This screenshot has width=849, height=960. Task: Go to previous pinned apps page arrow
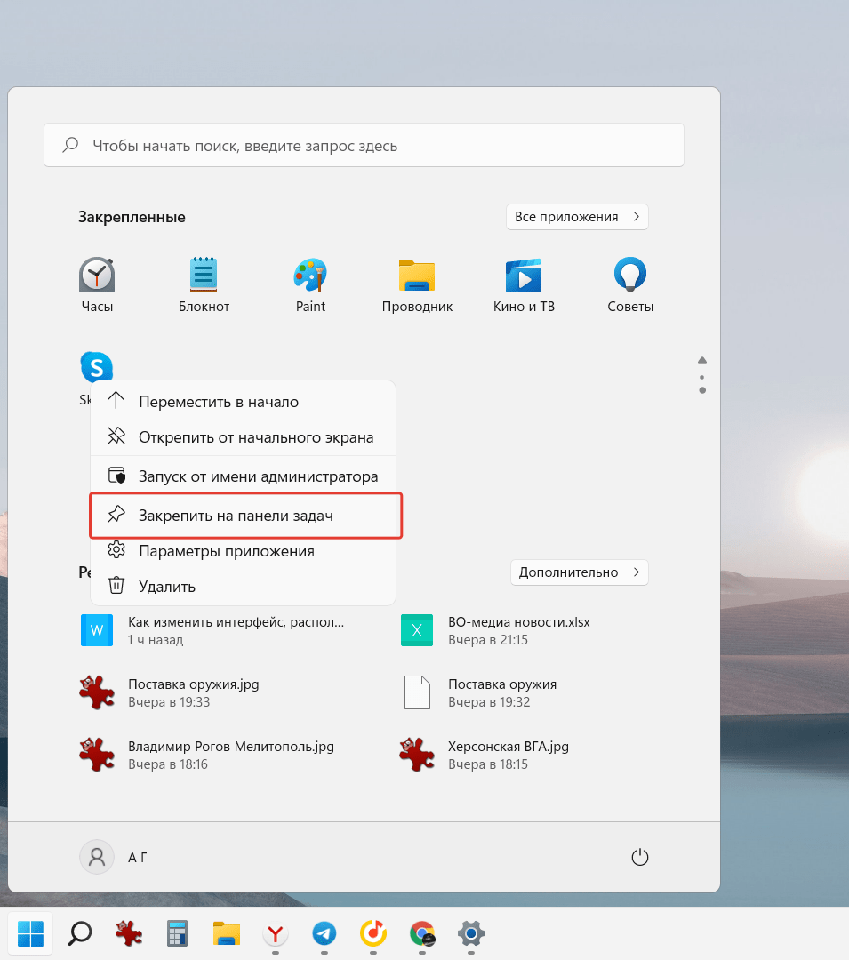coord(702,360)
